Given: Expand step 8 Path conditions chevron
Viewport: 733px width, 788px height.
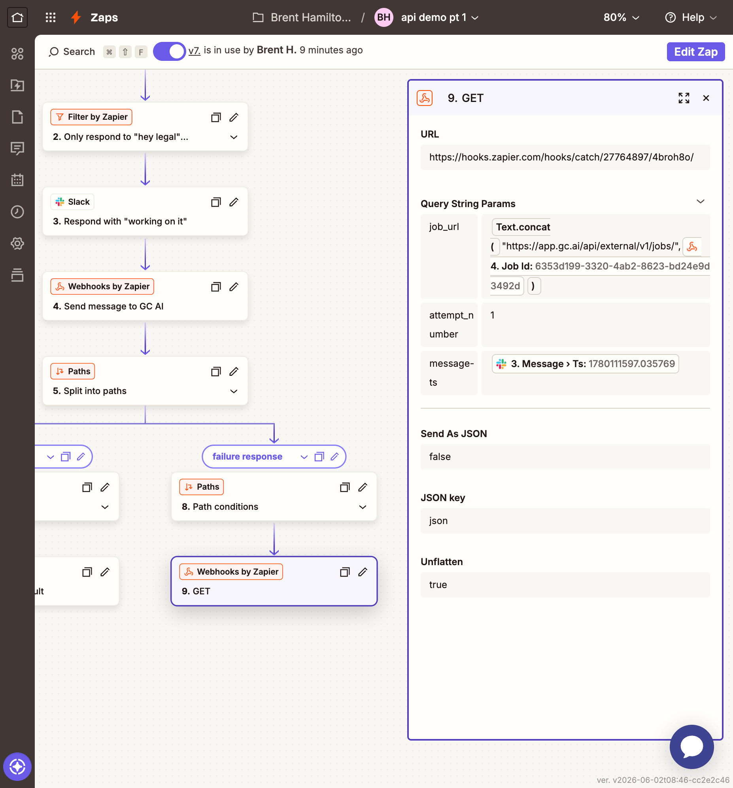Looking at the screenshot, I should point(363,507).
